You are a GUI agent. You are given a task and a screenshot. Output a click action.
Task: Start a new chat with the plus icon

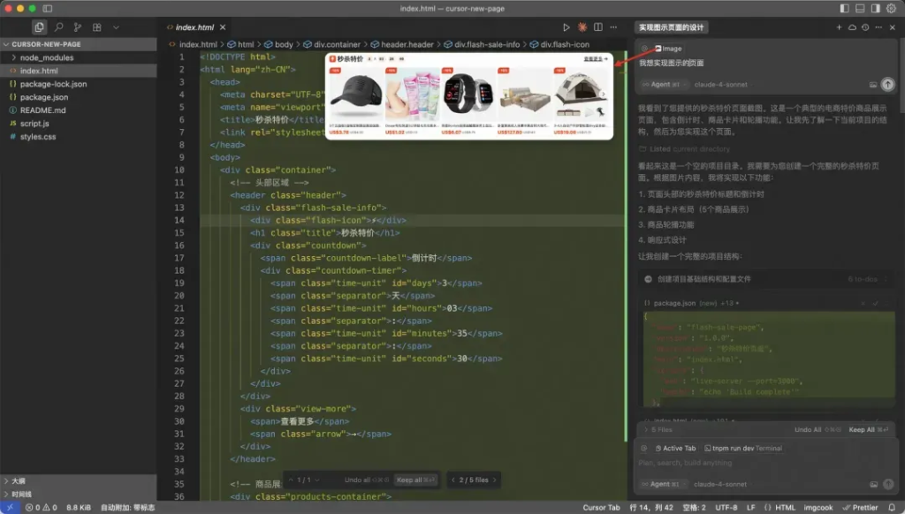[x=839, y=26]
